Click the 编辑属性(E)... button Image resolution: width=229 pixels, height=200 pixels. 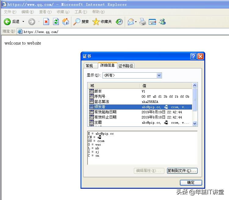point(149,171)
